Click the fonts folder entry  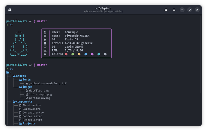coord(26,80)
